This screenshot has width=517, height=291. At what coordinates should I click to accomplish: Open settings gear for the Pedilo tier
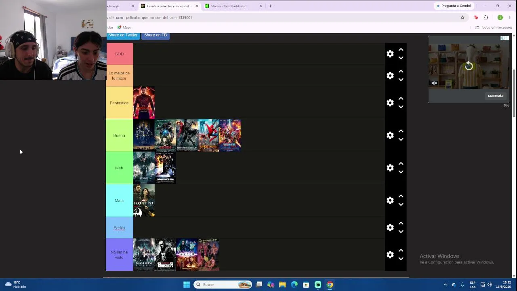(x=390, y=228)
